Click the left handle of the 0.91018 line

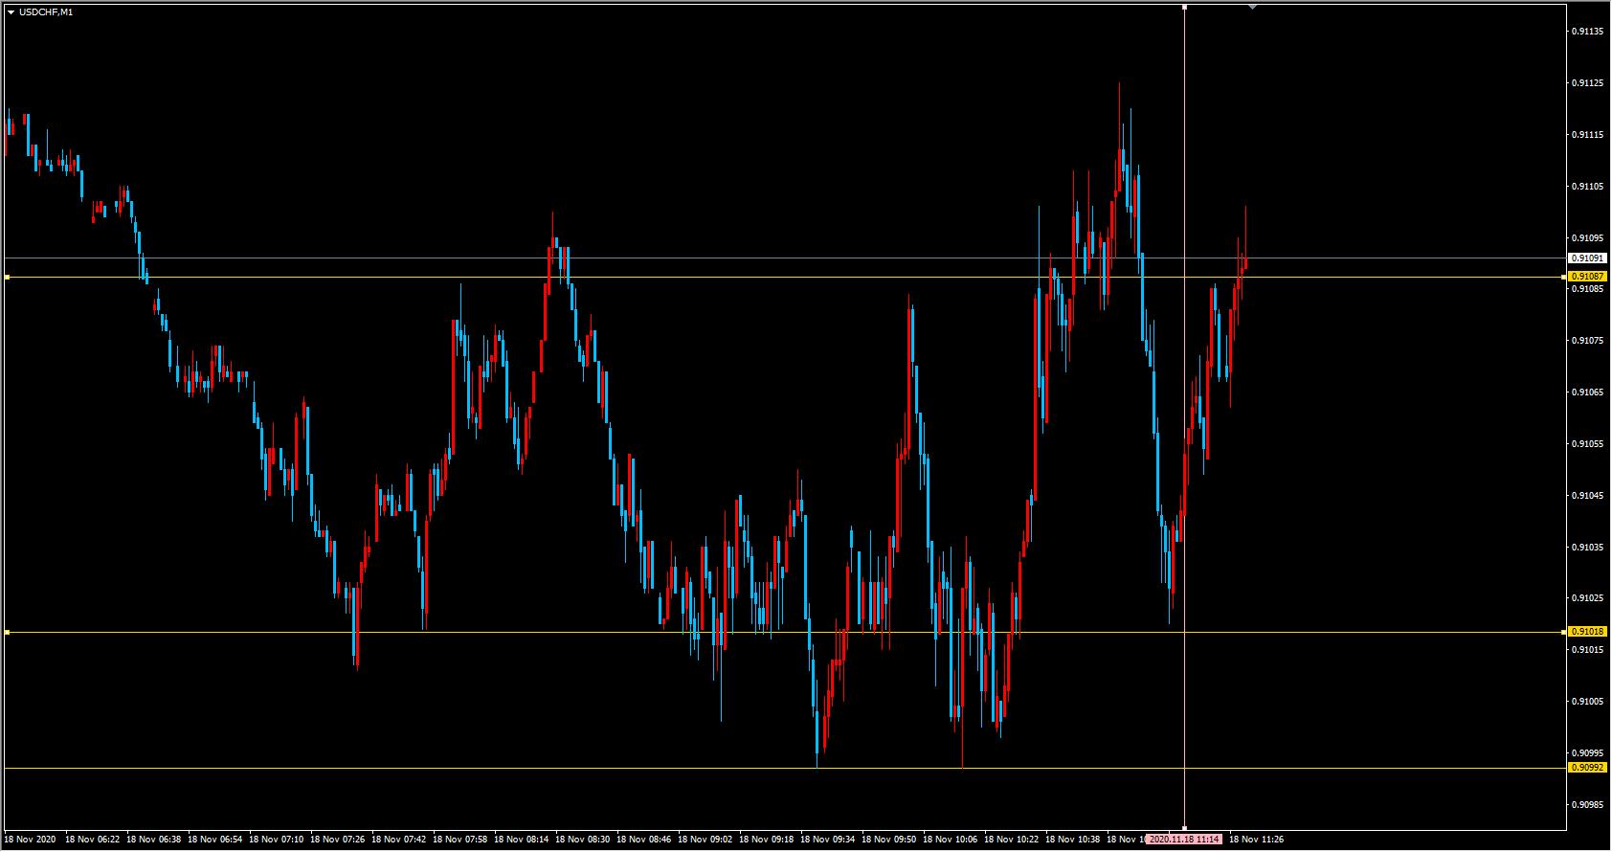tap(7, 632)
